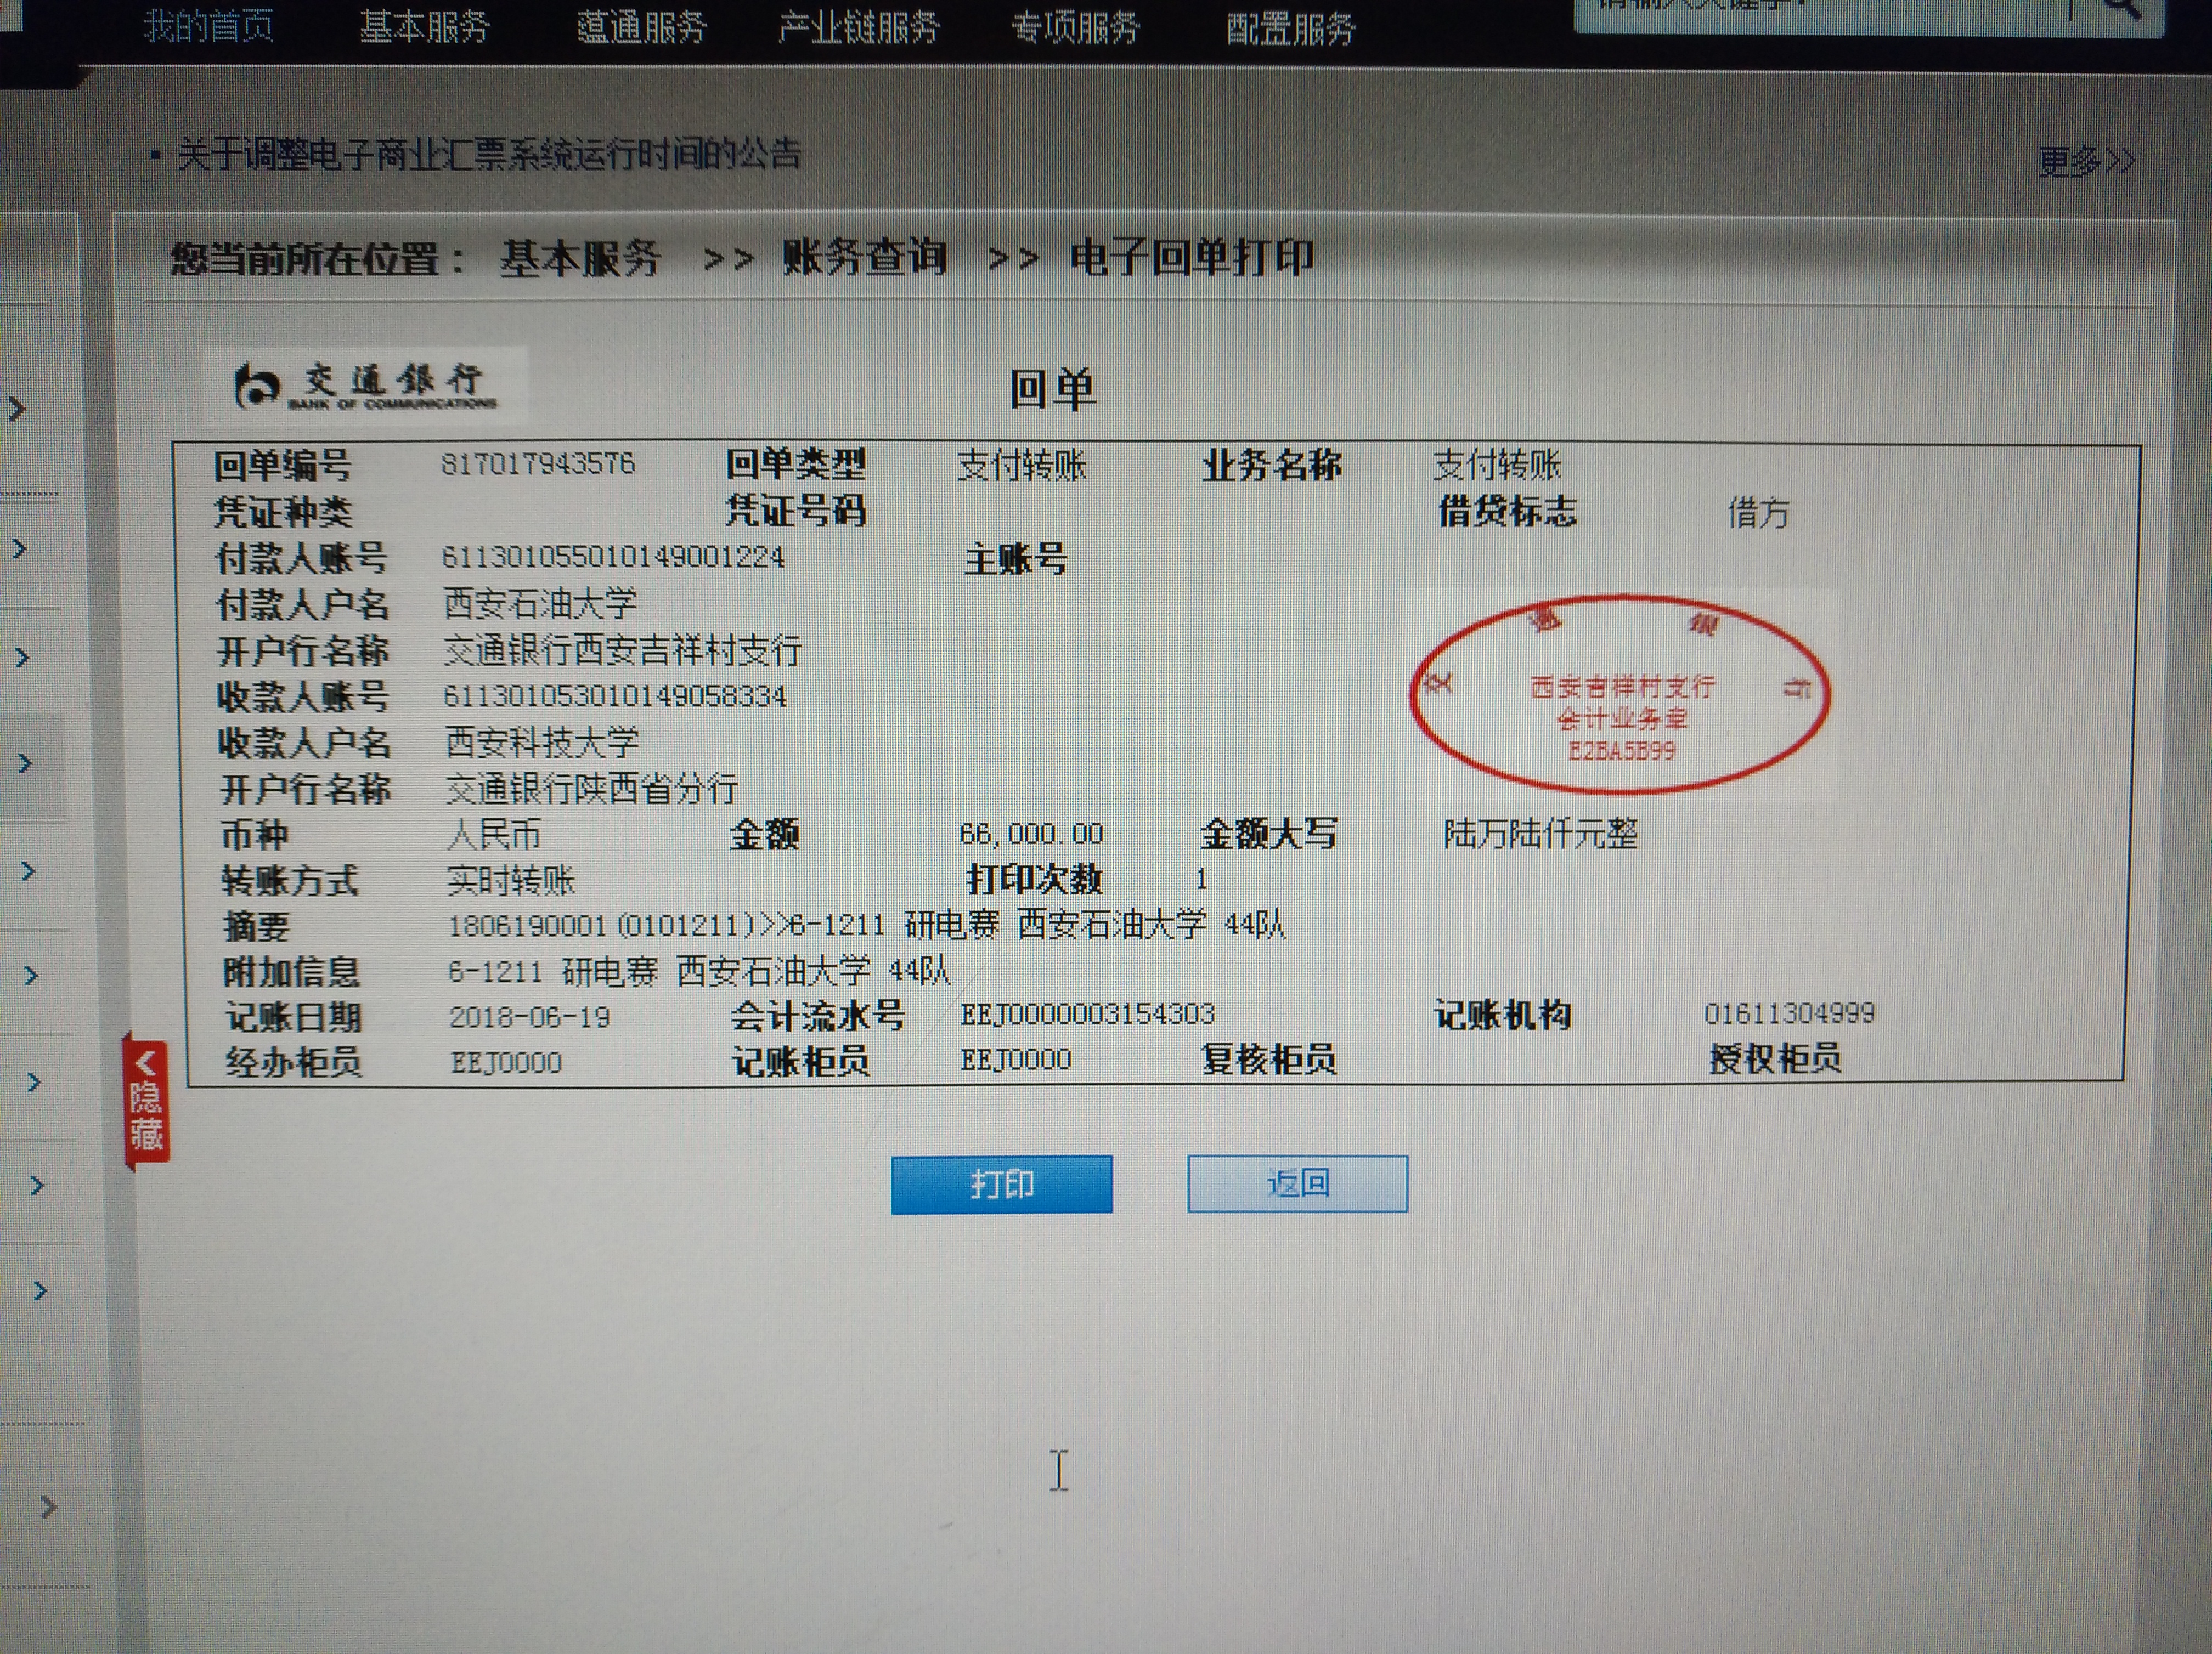Expand the bottommost chevron in the left sidebar
Screen dimensions: 2212x1654
[x=47, y=1507]
